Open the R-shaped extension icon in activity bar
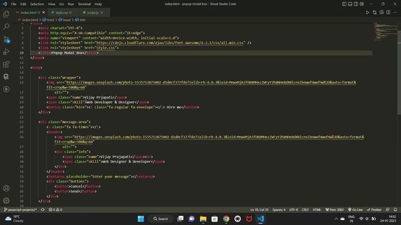Viewport: 401px width, 225px height. (x=6, y=76)
